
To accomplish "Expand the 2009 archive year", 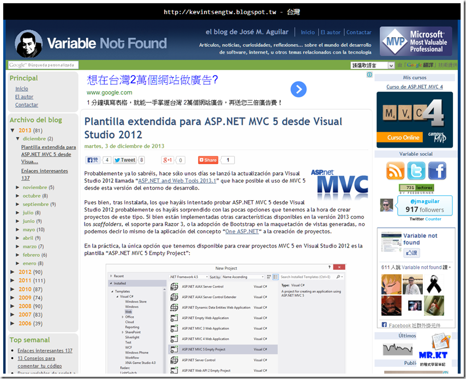I will 13,298.
